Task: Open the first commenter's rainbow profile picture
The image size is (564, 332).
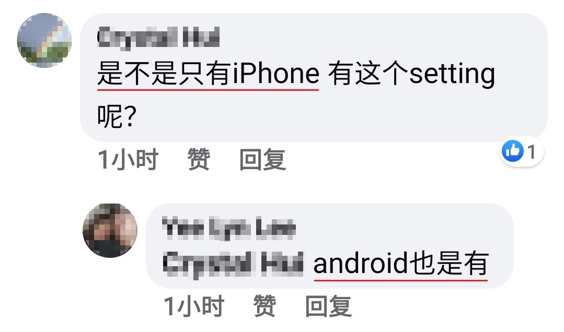Action: pos(44,40)
